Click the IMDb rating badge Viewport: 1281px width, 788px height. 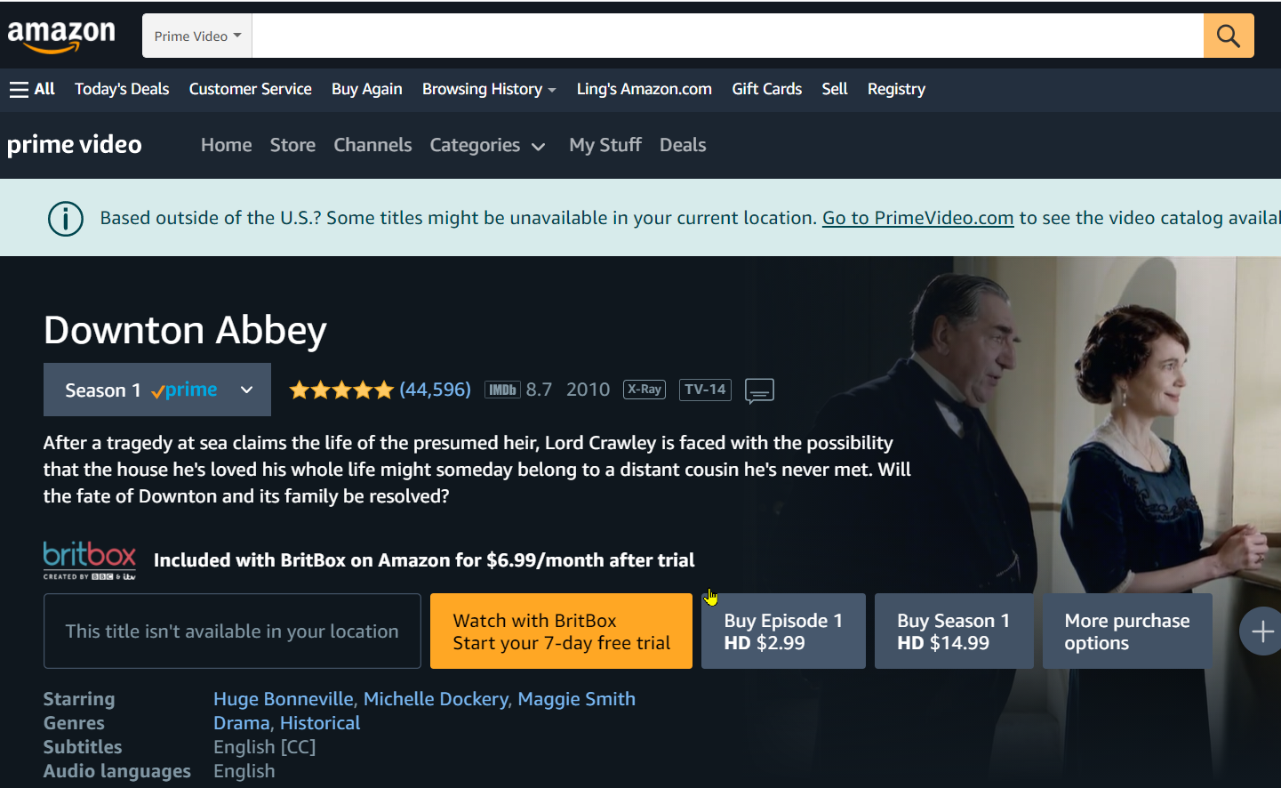502,390
